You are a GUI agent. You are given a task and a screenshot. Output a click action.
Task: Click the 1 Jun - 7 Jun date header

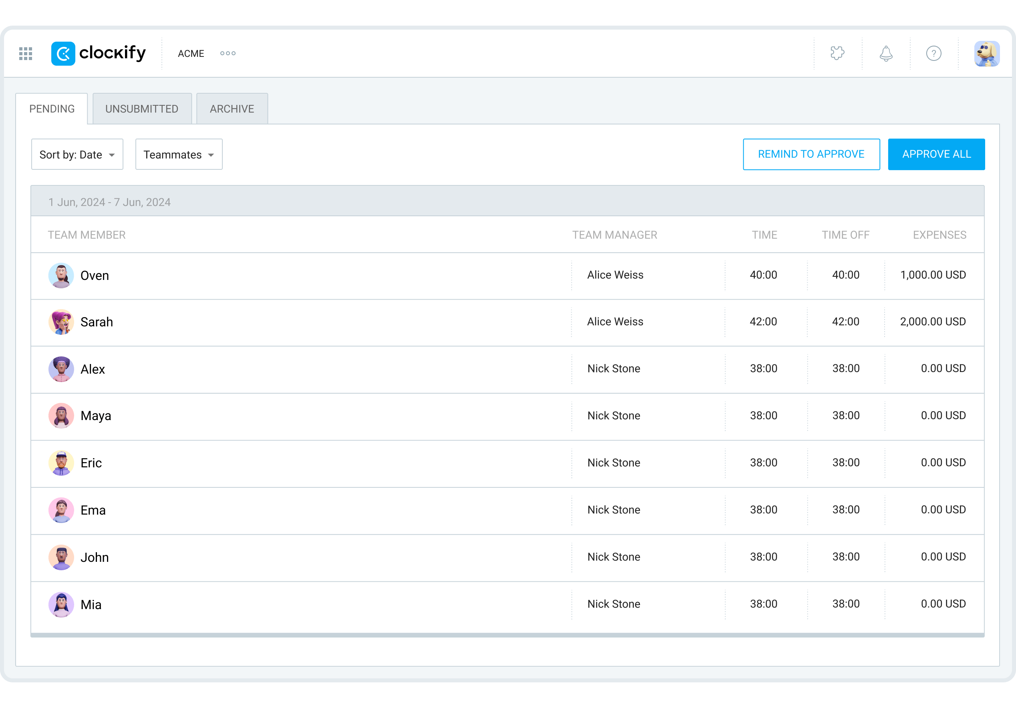(109, 202)
